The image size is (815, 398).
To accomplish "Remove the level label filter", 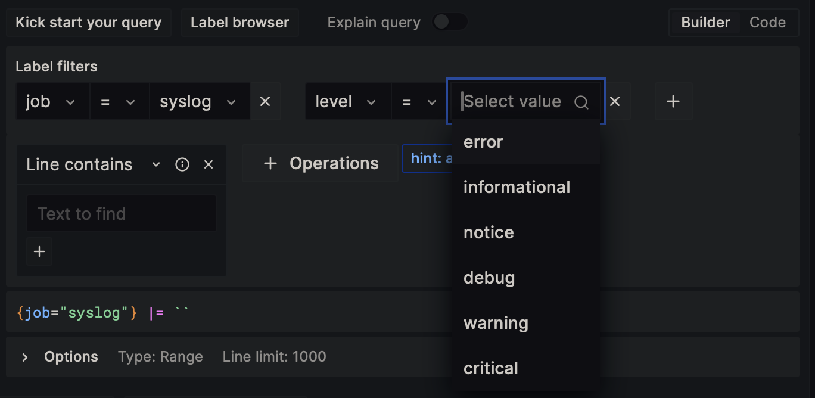I will pyautogui.click(x=615, y=102).
